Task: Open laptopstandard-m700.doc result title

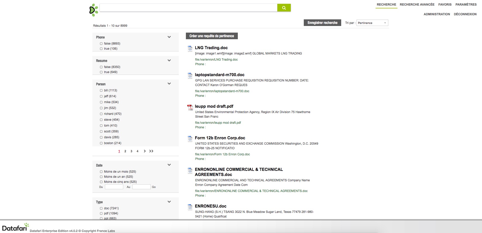Action: [x=219, y=75]
